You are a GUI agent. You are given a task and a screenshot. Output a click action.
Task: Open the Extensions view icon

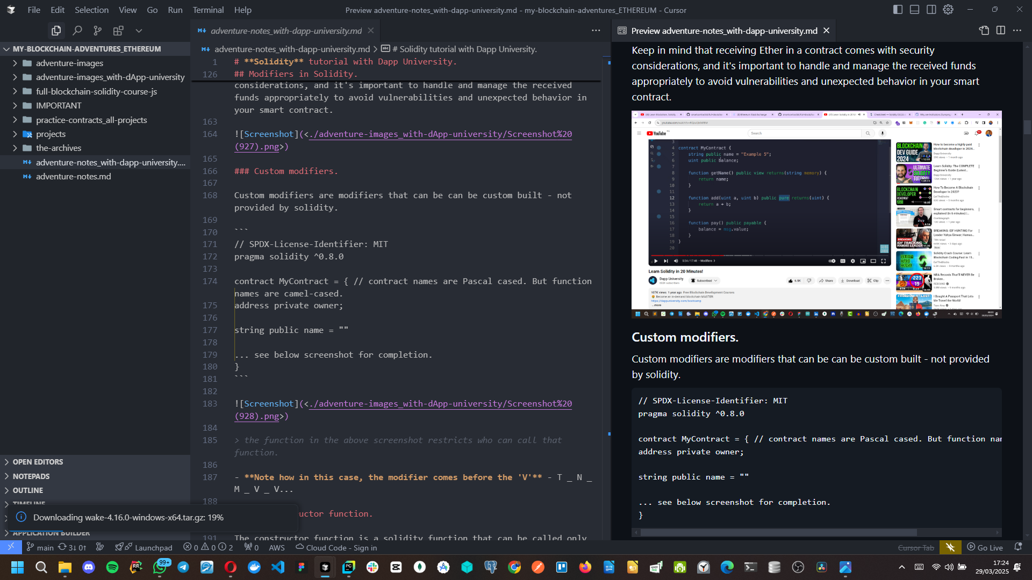point(118,31)
